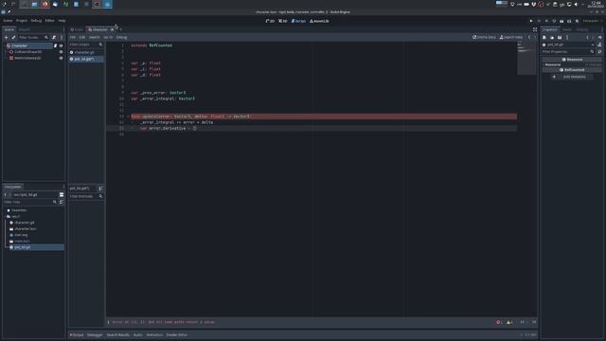Select the CollisionShape3D node
The height and width of the screenshot is (341, 606).
click(27, 52)
